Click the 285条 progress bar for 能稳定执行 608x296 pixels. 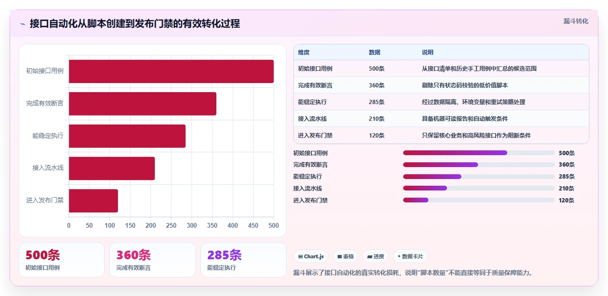[x=479, y=177]
